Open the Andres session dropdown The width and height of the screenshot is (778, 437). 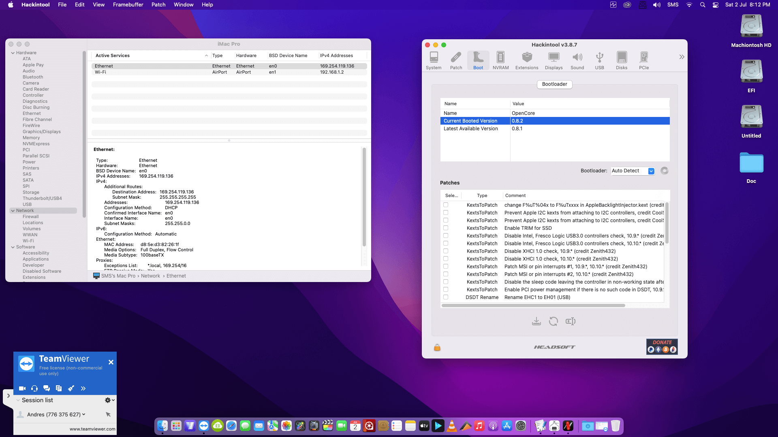(x=84, y=414)
